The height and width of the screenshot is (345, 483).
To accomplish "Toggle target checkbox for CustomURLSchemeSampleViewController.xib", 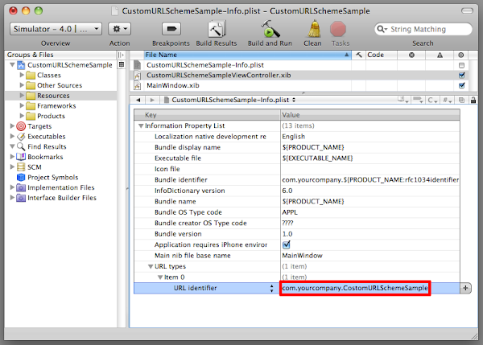I will (461, 76).
